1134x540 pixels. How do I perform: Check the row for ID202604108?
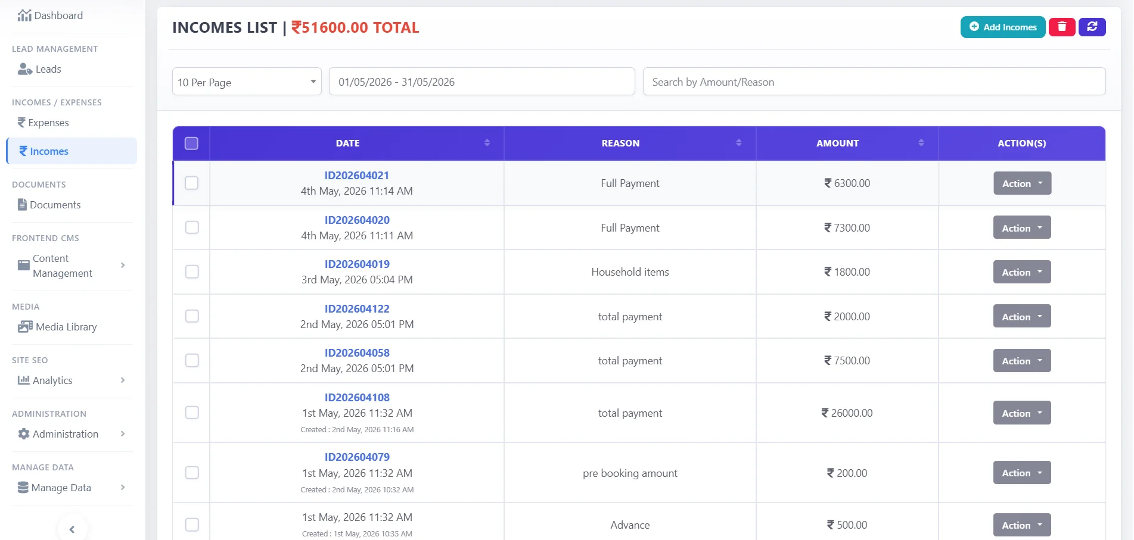point(192,413)
